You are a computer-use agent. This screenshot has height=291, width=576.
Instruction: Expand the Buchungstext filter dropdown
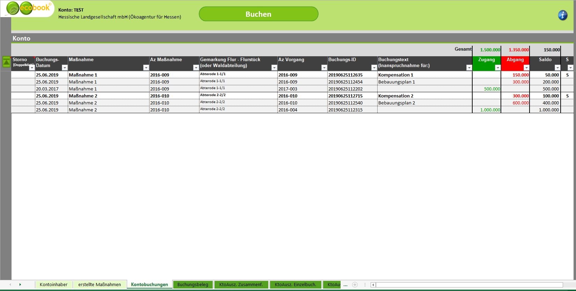click(x=469, y=68)
